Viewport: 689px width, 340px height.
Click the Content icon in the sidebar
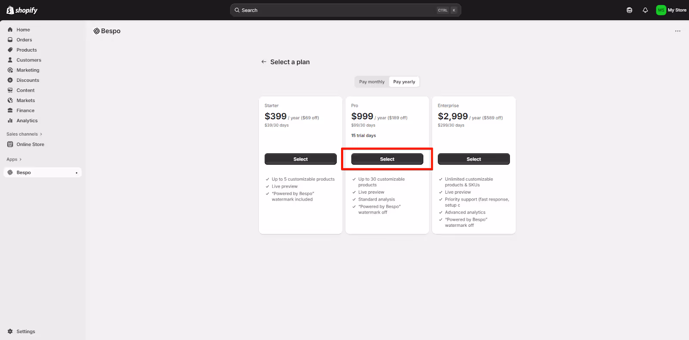point(10,90)
